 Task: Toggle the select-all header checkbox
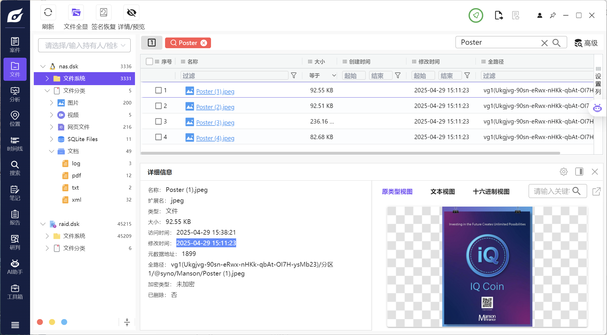(x=149, y=61)
